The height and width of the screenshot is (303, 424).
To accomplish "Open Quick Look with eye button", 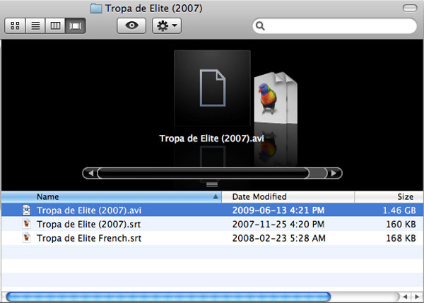I will 131,25.
